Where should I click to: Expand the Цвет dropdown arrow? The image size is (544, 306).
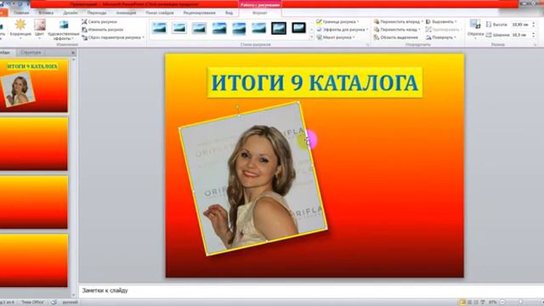pyautogui.click(x=40, y=37)
